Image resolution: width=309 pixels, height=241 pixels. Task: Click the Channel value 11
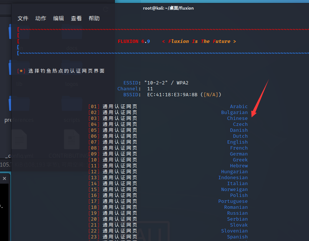click(150, 89)
